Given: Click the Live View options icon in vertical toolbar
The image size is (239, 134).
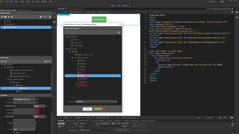Looking at the screenshot, I should pyautogui.click(x=55, y=22).
